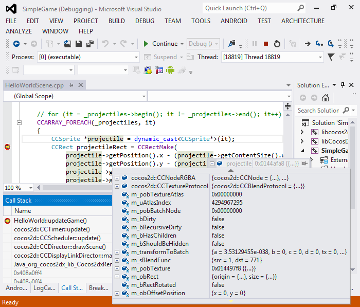The width and height of the screenshot is (360, 307).
Task: Pin the Solution Explorer panel
Action: coord(343,85)
